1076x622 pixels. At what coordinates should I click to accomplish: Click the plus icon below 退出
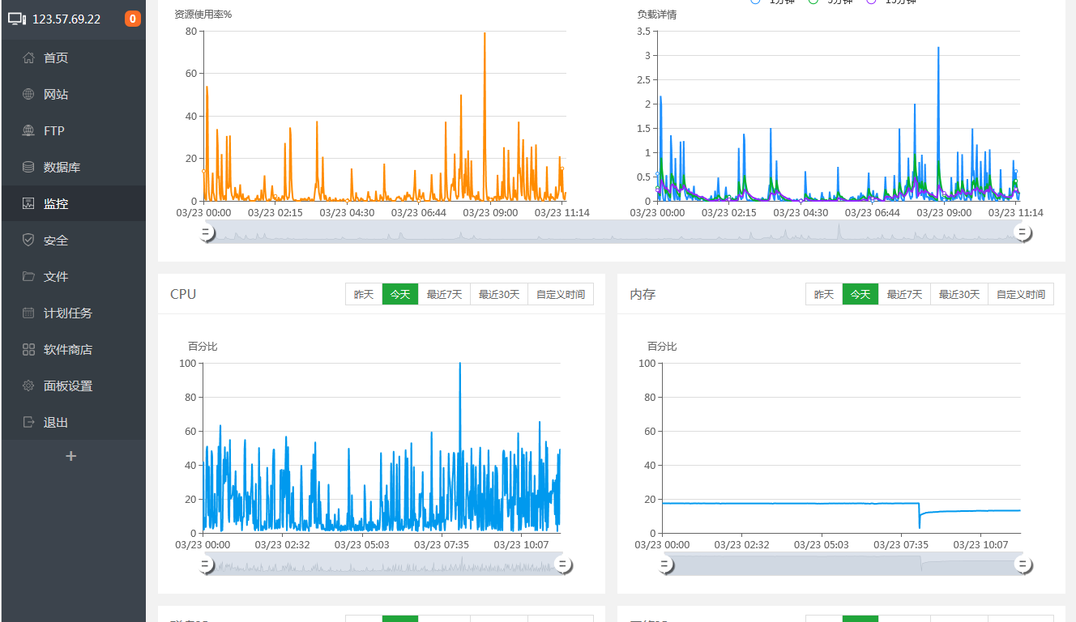pos(71,456)
